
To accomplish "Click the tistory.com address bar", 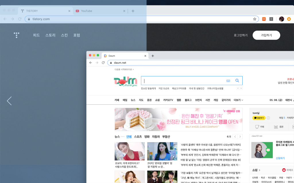I will 142,19.
